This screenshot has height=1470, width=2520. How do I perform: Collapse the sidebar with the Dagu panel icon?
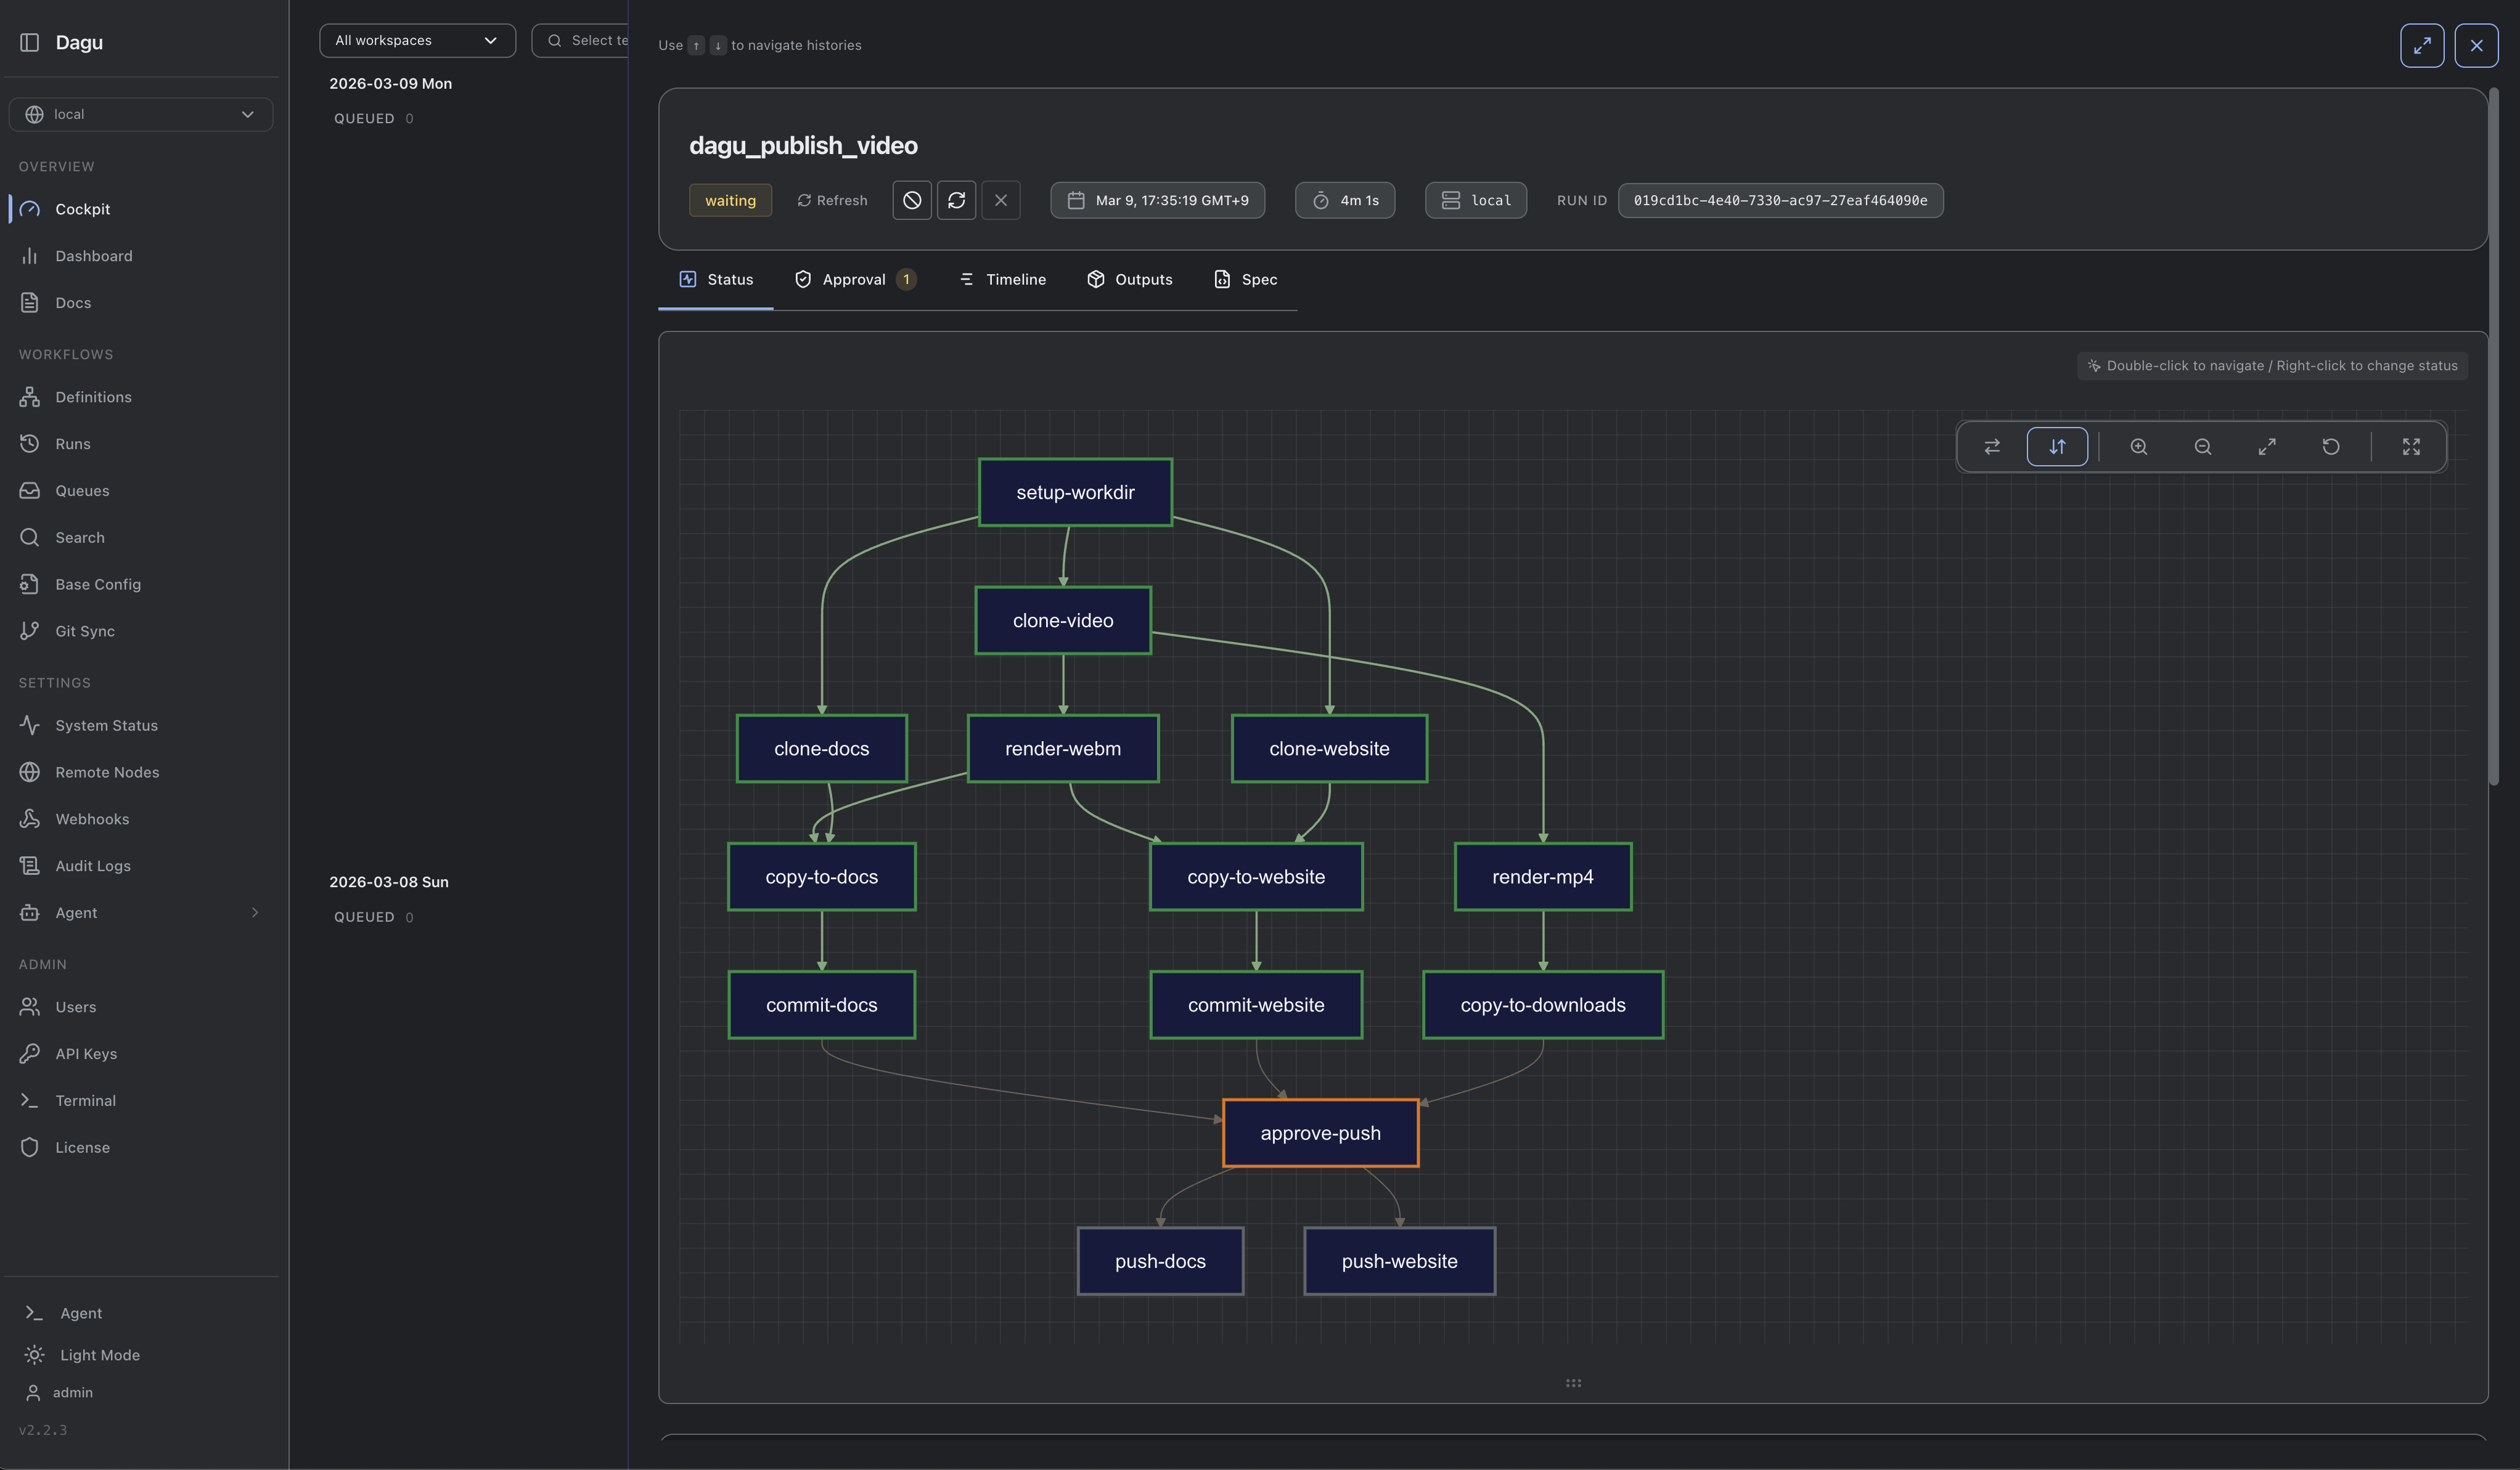(30, 42)
